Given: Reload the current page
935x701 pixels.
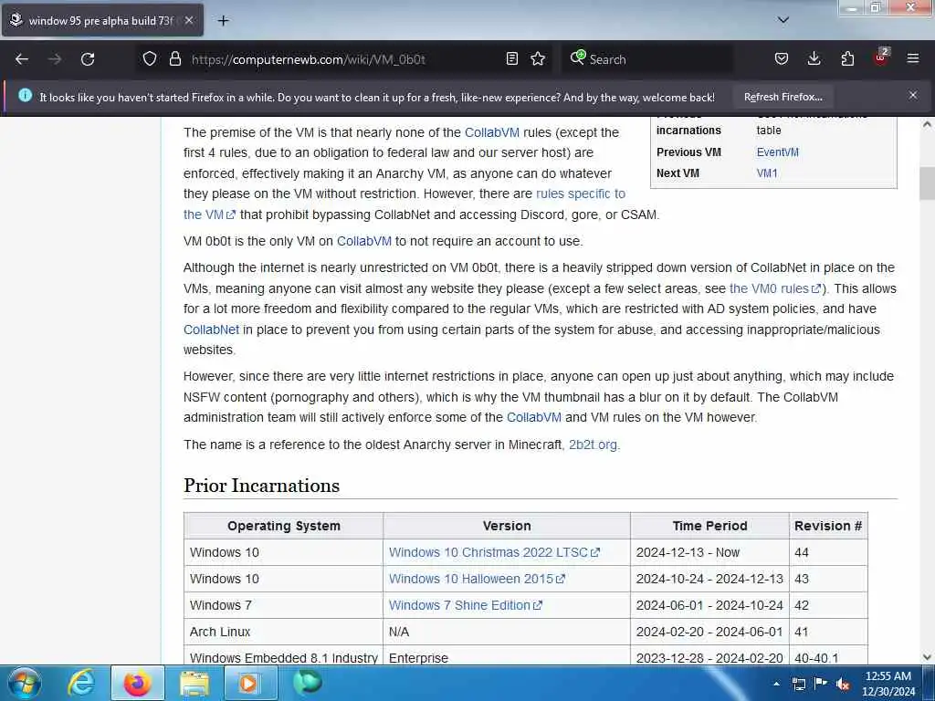Looking at the screenshot, I should [88, 59].
